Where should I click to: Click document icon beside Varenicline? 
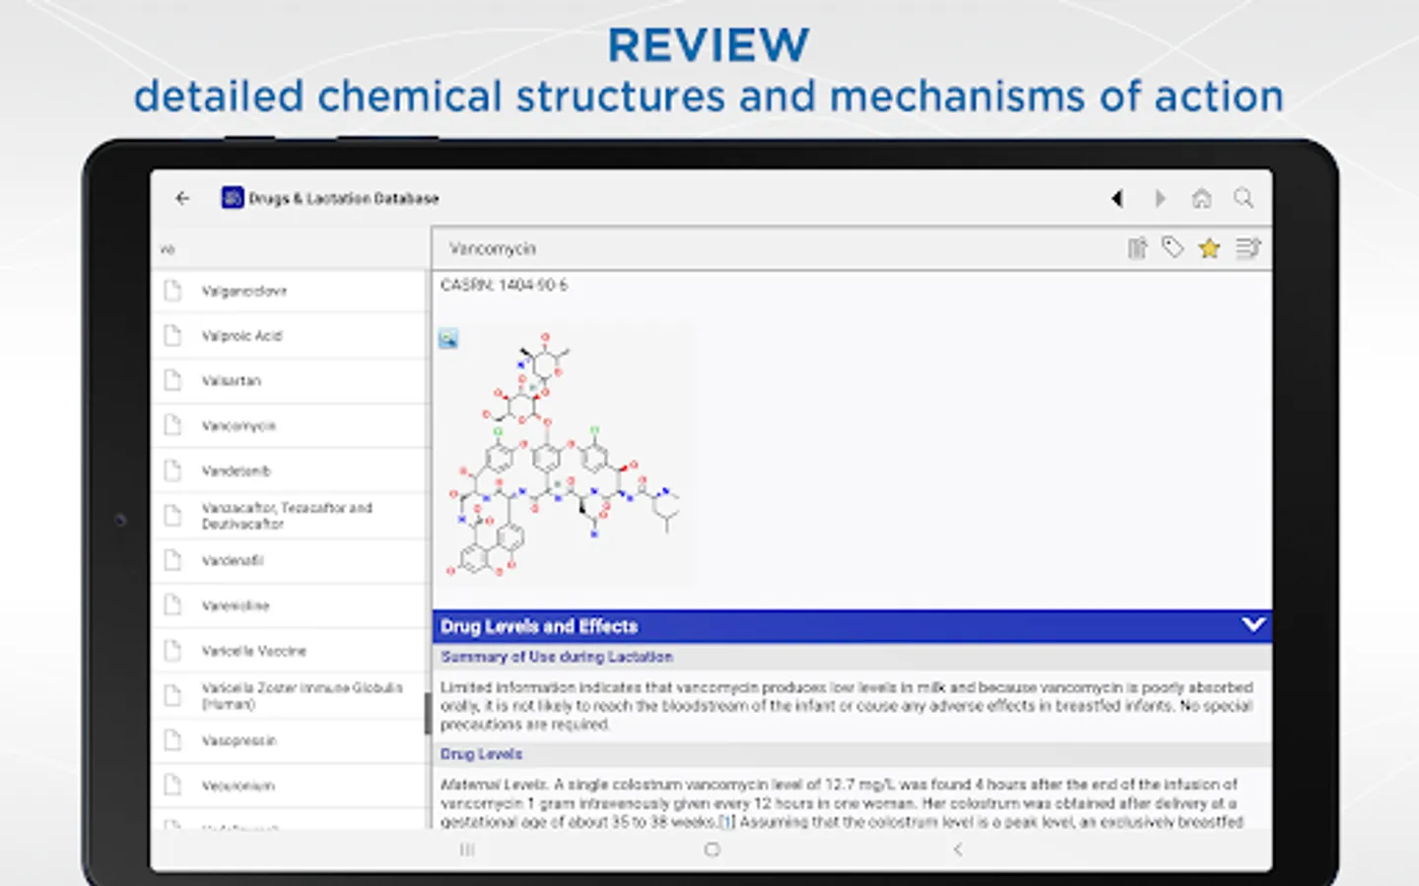172,605
